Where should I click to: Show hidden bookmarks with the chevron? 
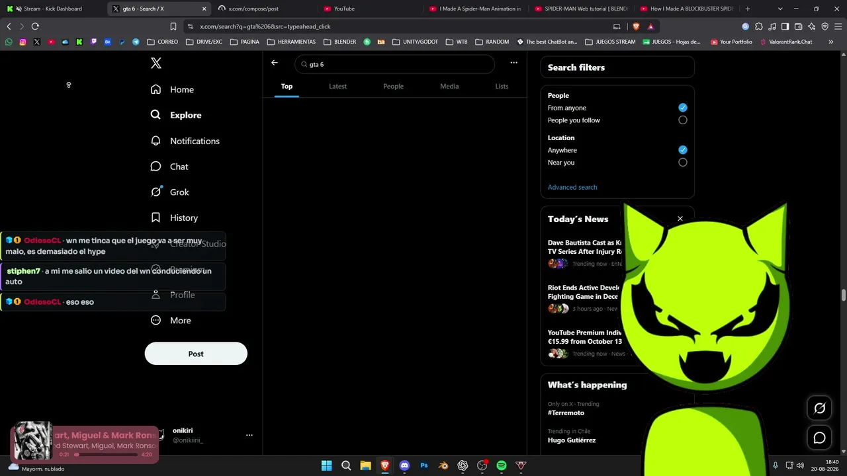pyautogui.click(x=830, y=42)
